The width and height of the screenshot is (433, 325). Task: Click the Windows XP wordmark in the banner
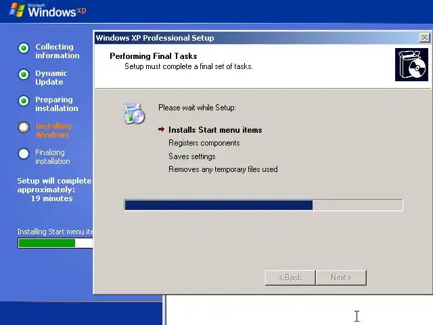[x=57, y=11]
